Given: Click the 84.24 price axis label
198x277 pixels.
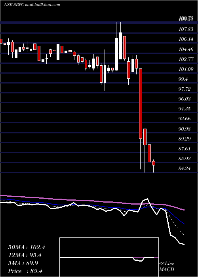Looking at the screenshot, I should 185,169.
